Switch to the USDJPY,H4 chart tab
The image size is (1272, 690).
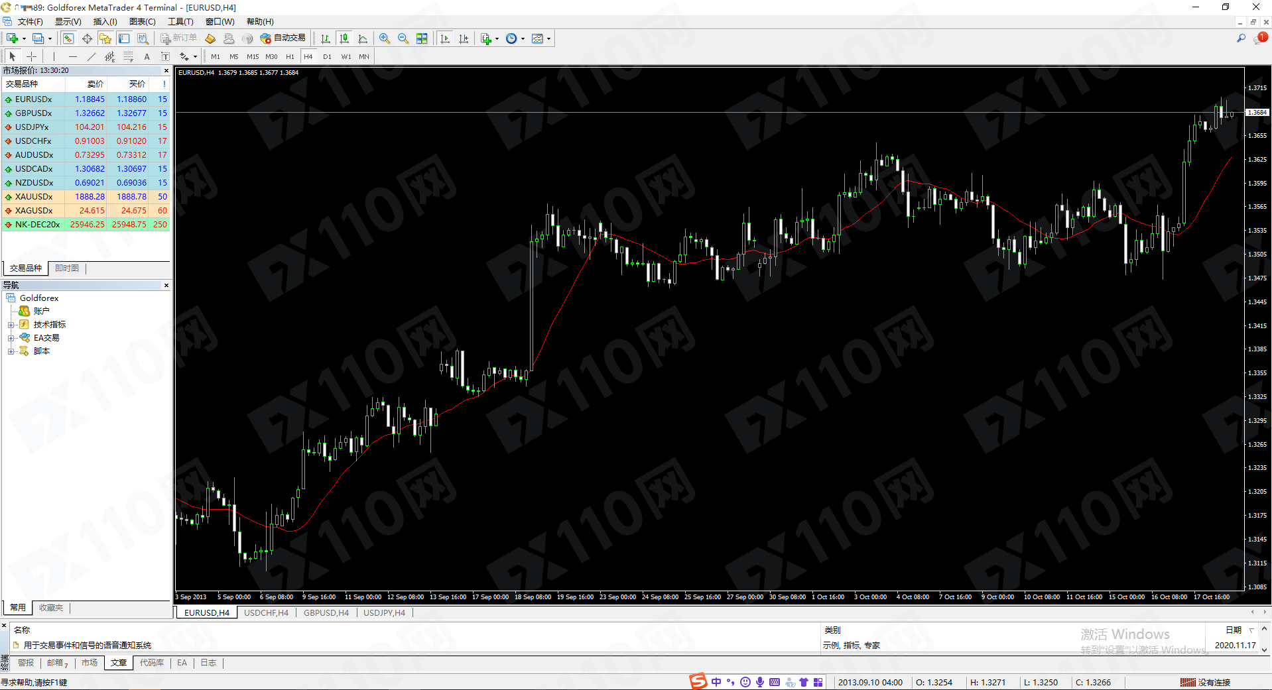point(384,612)
